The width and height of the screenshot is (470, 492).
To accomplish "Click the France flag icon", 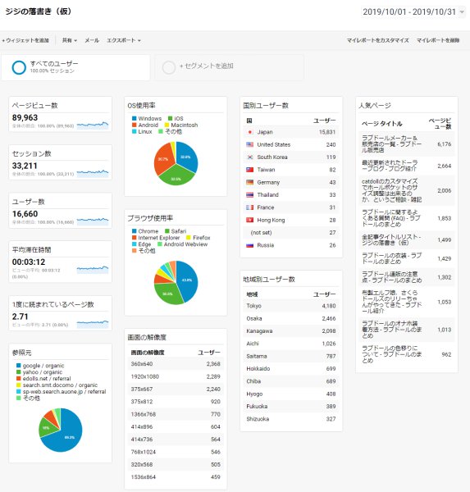I will click(x=250, y=207).
